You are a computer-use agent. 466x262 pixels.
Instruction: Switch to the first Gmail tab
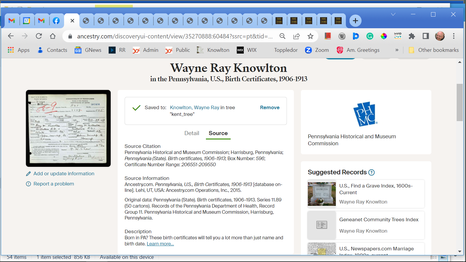[12, 21]
